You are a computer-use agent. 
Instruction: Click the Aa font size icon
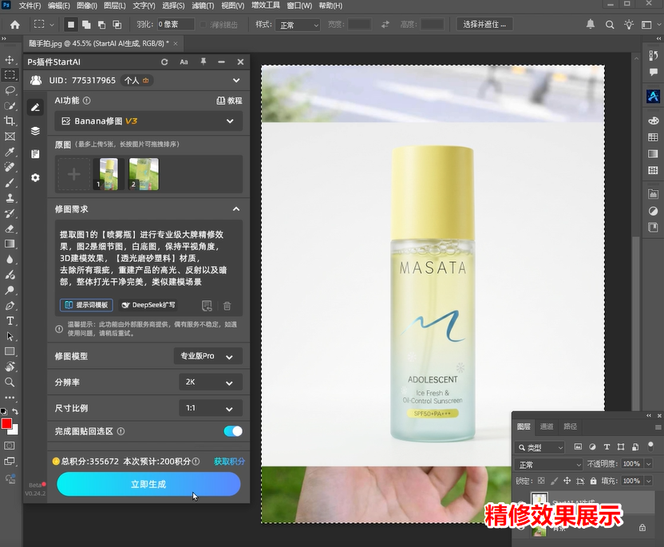click(184, 61)
